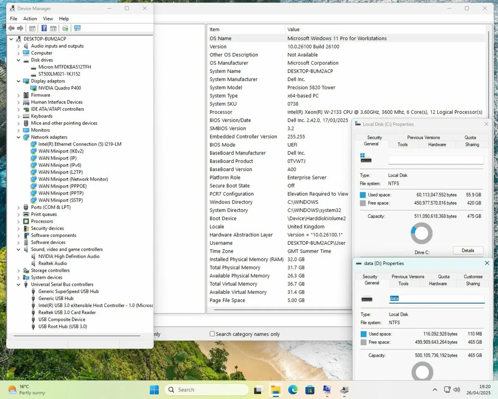
Task: Select the Processor row in System Information
Action: (x=347, y=112)
